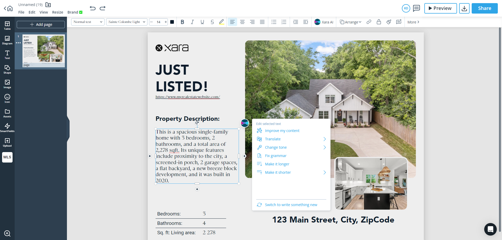Click the Preview button
The height and width of the screenshot is (240, 502).
[440, 8]
